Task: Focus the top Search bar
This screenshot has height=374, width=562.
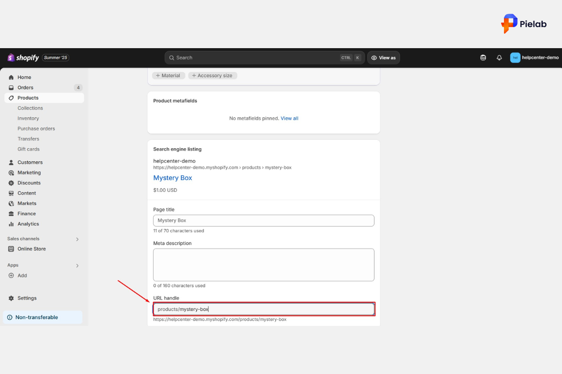Action: [265, 58]
